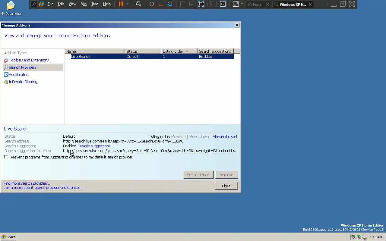Screen dimensions: 386x241
Task: Show or hide the library sidebar
Action: (x=183, y=4)
